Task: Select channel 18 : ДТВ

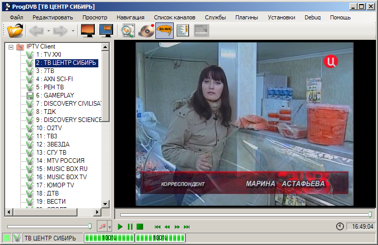Action: pos(47,193)
